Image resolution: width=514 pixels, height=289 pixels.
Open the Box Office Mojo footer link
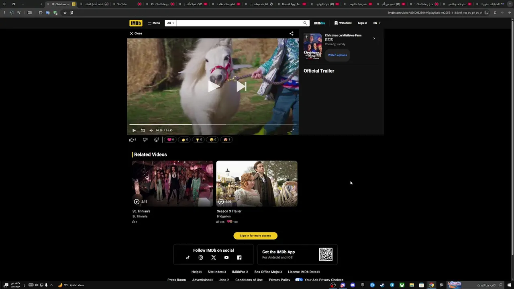tap(268, 272)
